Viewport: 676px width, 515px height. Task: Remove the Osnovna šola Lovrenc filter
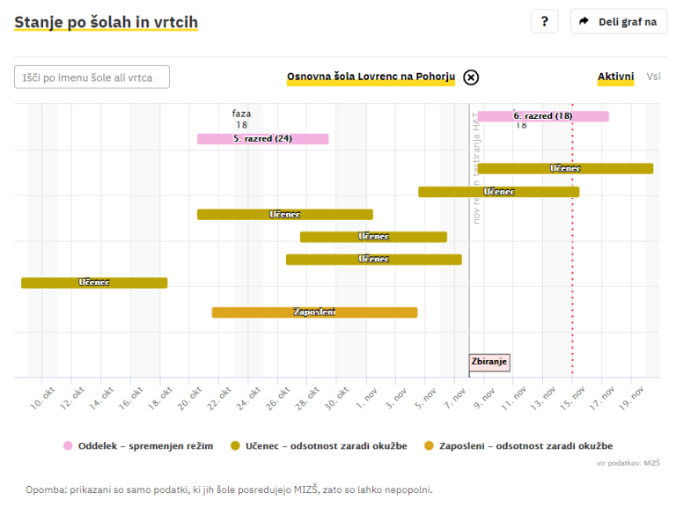(x=471, y=77)
